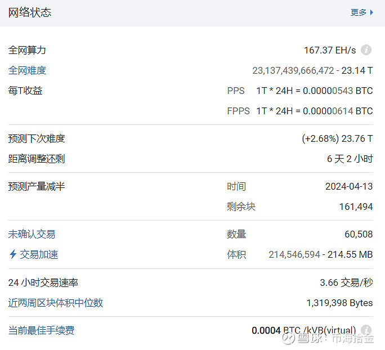Viewport: 385px width, 350px height.
Task: Click the 数量 label
Action: click(x=236, y=234)
